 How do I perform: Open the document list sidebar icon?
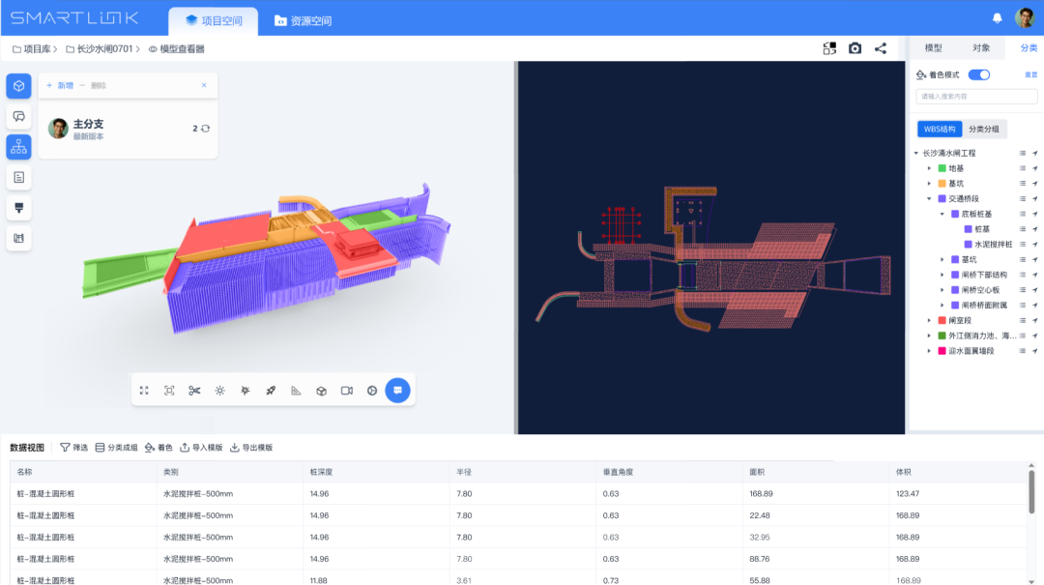pyautogui.click(x=18, y=177)
